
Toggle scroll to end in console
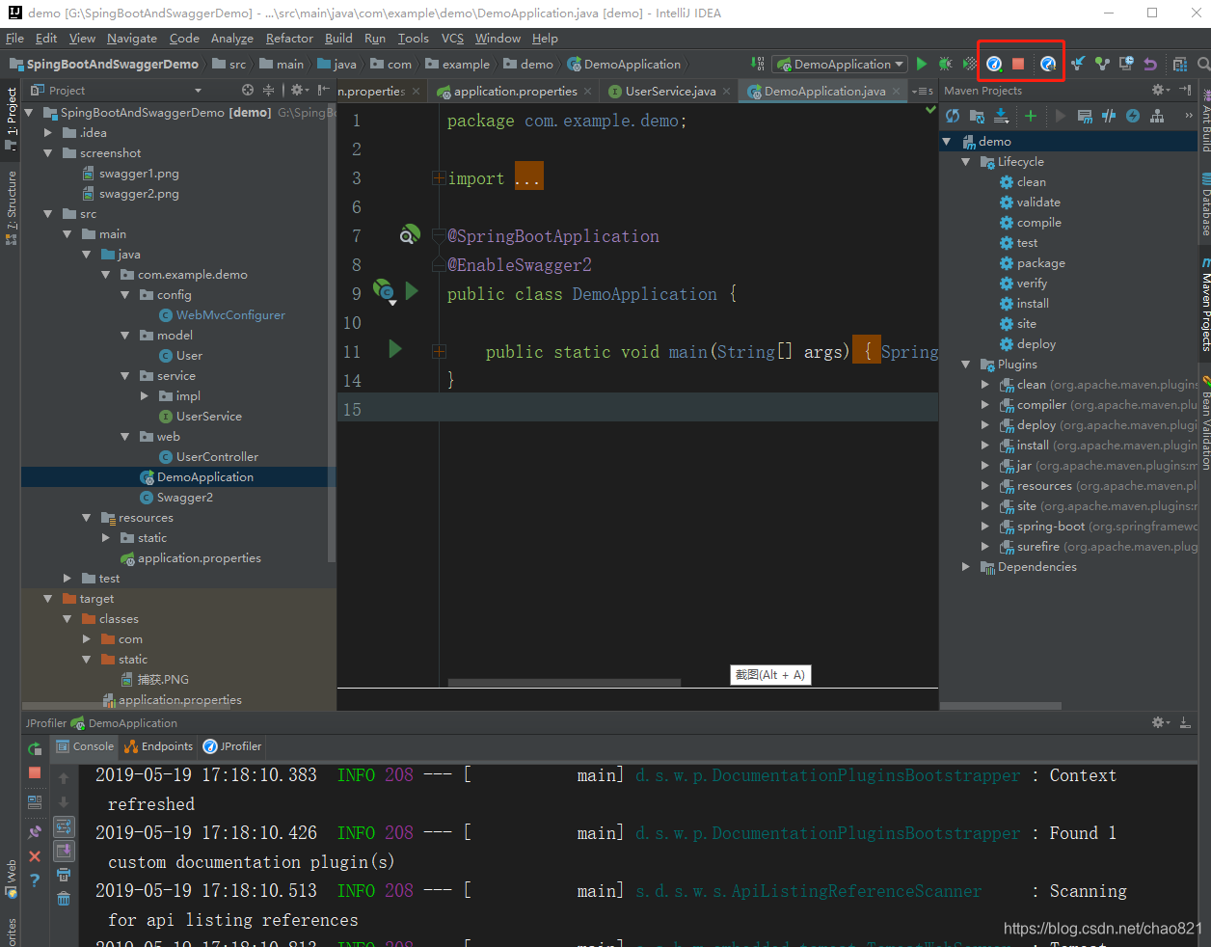click(x=64, y=851)
